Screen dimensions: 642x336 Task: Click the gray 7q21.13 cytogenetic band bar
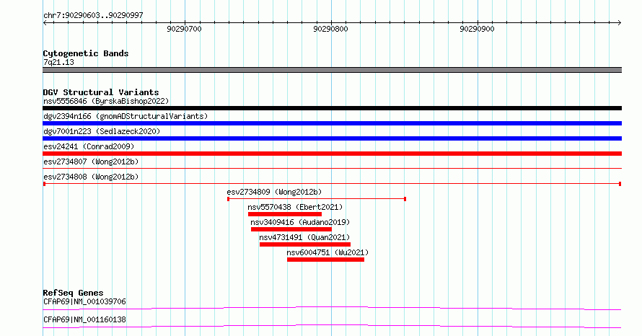click(332, 70)
